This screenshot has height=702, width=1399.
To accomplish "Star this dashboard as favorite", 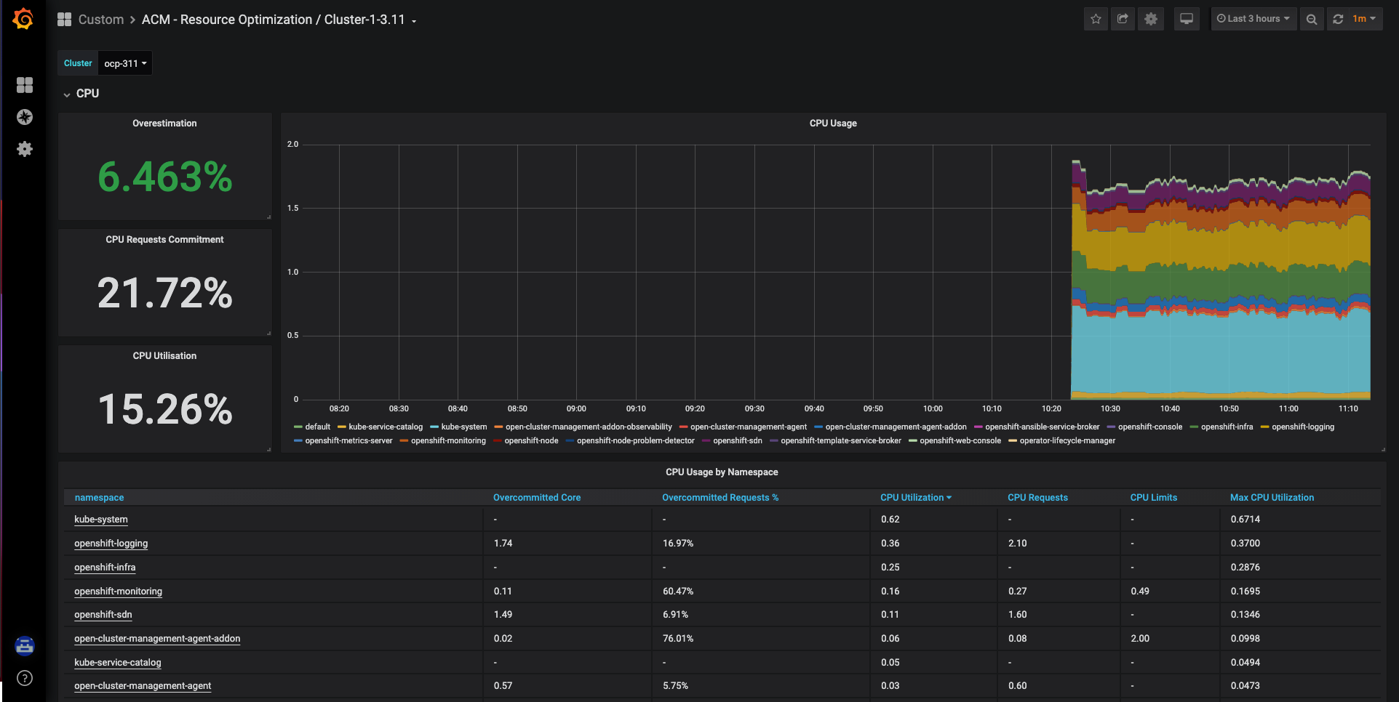I will click(x=1096, y=19).
